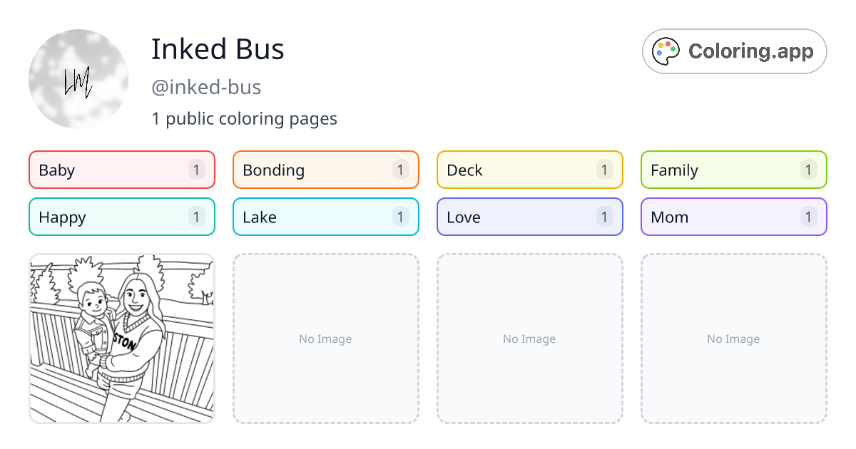Open the Inked Bus profile avatar
This screenshot has height=449, width=856.
pyautogui.click(x=78, y=78)
